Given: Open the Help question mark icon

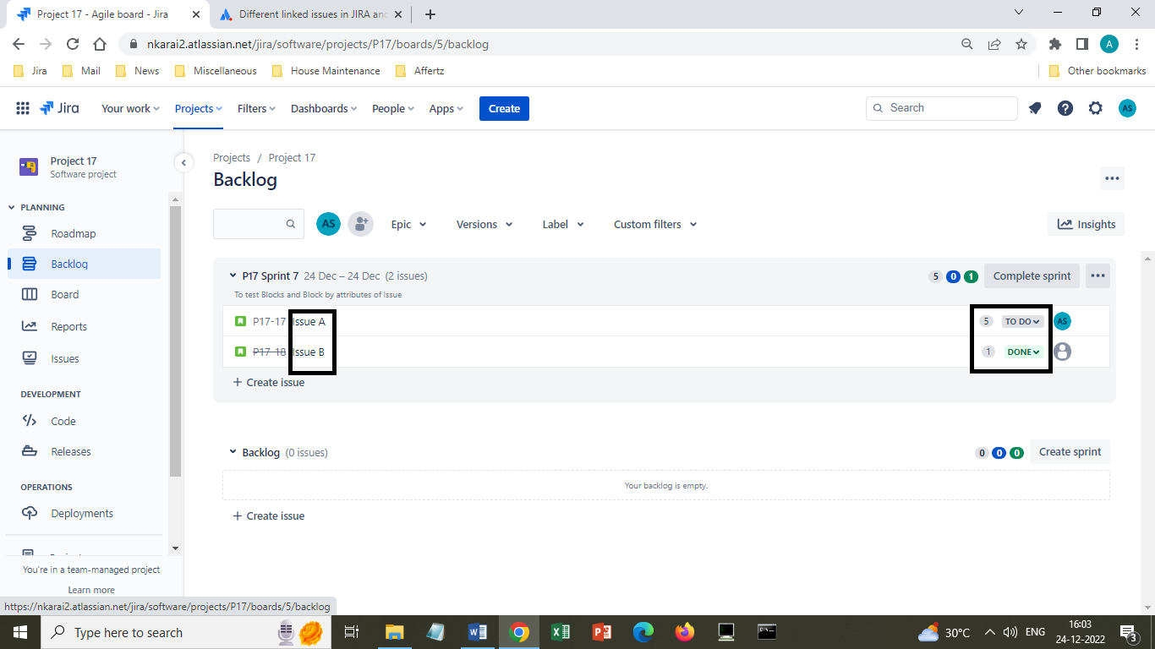Looking at the screenshot, I should 1065,108.
